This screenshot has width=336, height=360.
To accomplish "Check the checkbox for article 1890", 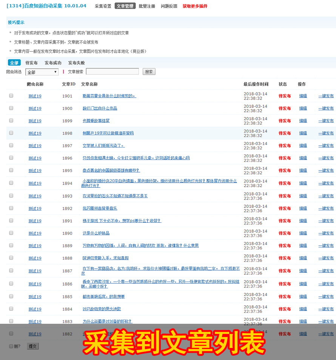I will [11, 233].
